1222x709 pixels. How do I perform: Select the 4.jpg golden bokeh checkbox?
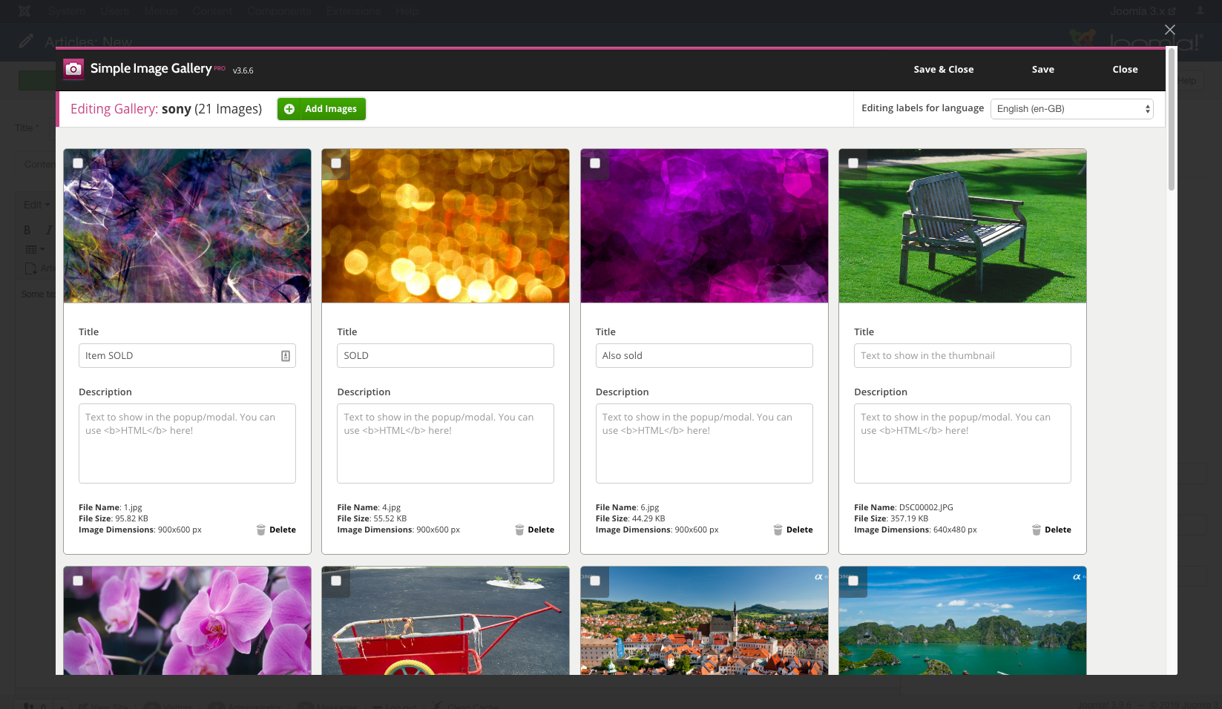pyautogui.click(x=336, y=163)
